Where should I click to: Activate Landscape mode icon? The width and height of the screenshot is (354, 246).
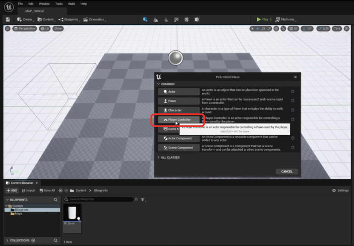[155, 20]
